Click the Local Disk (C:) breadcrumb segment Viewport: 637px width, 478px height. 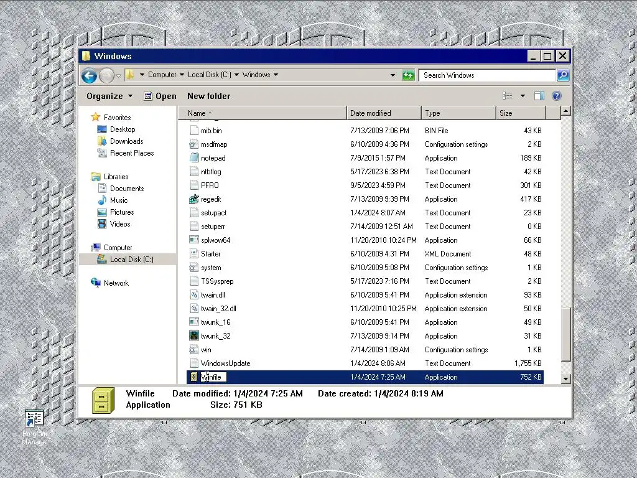[x=210, y=75]
